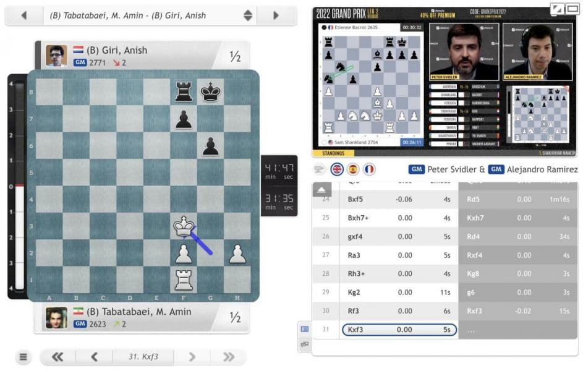Click the white king on f3
Screen dimensions: 583x371
click(x=184, y=227)
